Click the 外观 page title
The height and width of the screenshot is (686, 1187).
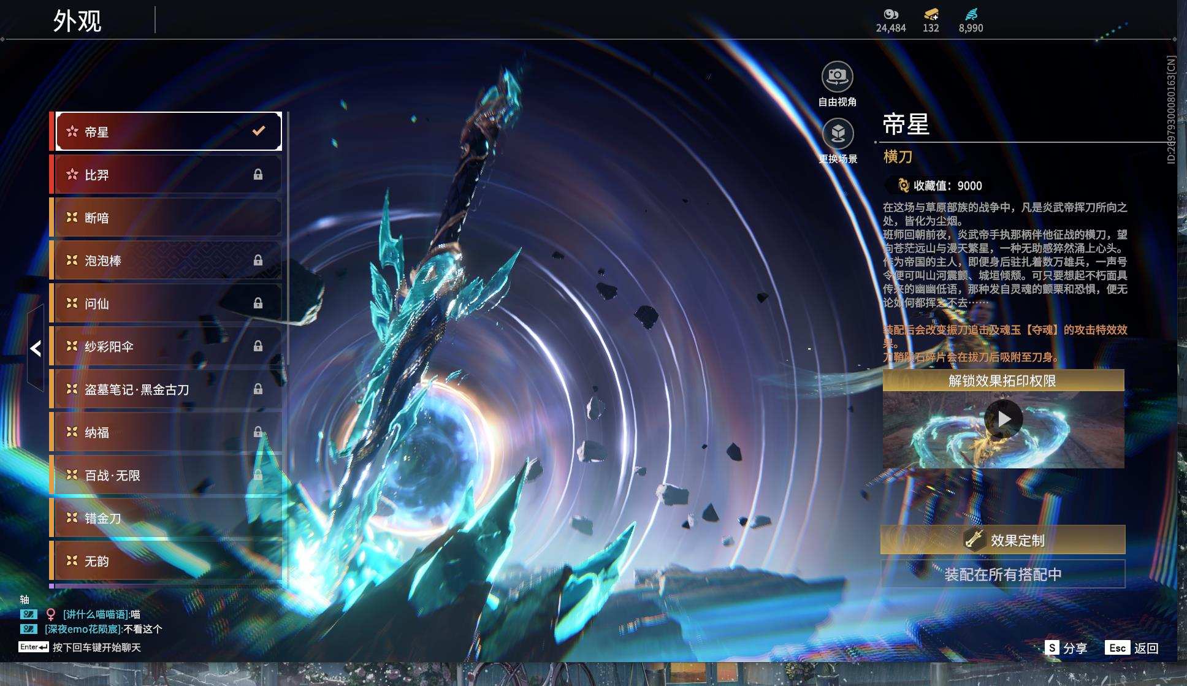pyautogui.click(x=77, y=21)
